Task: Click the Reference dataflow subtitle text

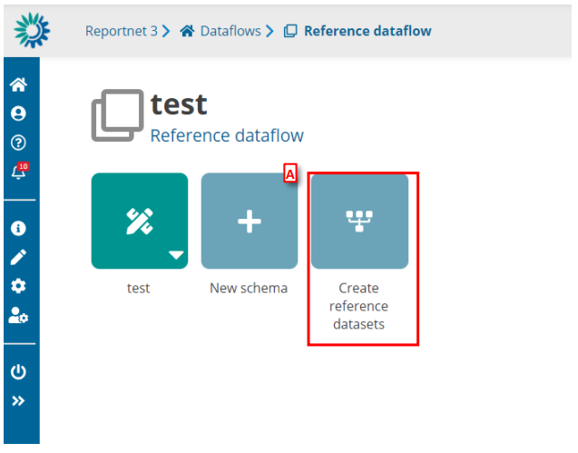Action: point(227,136)
